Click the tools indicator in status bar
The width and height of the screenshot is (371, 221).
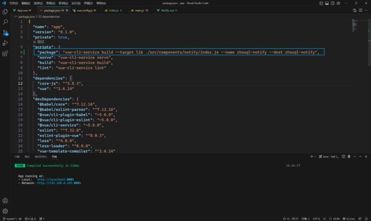coord(42,219)
